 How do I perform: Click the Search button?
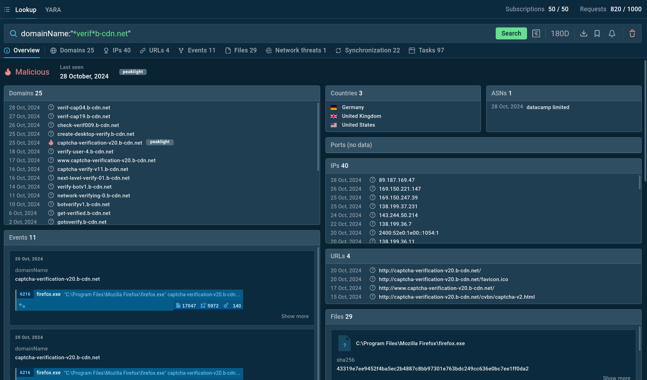[511, 33]
